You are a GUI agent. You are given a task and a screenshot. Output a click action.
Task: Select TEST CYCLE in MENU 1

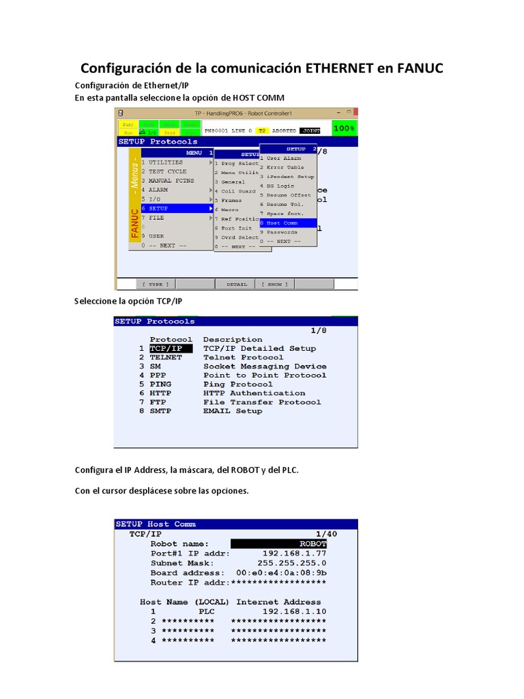coord(168,171)
